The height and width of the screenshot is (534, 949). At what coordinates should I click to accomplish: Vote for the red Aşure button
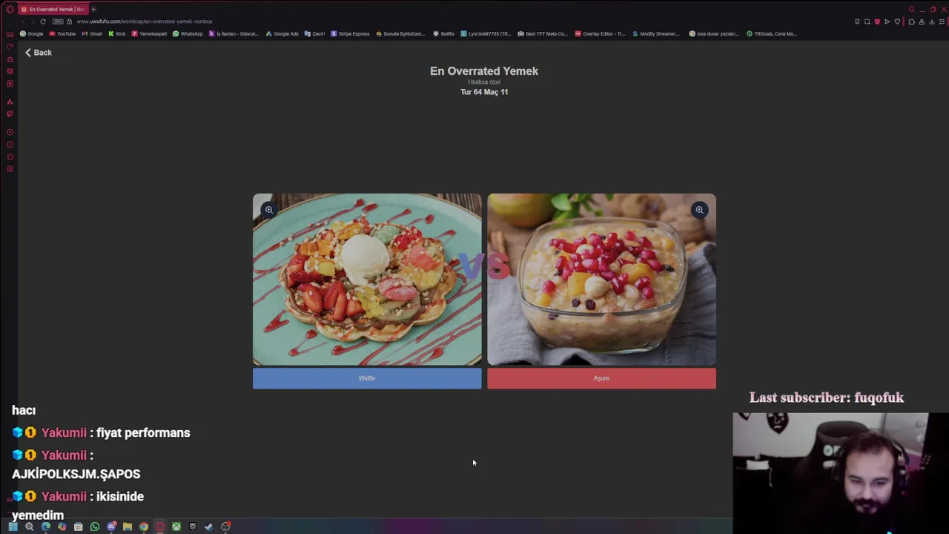click(601, 378)
